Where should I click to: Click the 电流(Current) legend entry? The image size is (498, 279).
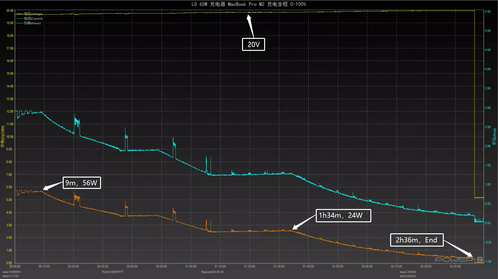click(x=30, y=18)
